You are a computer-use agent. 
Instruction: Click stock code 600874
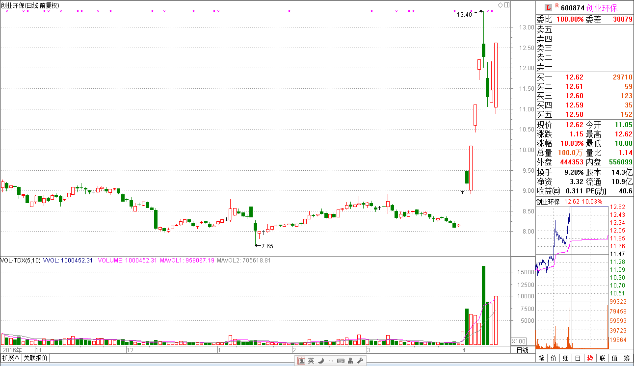(572, 7)
